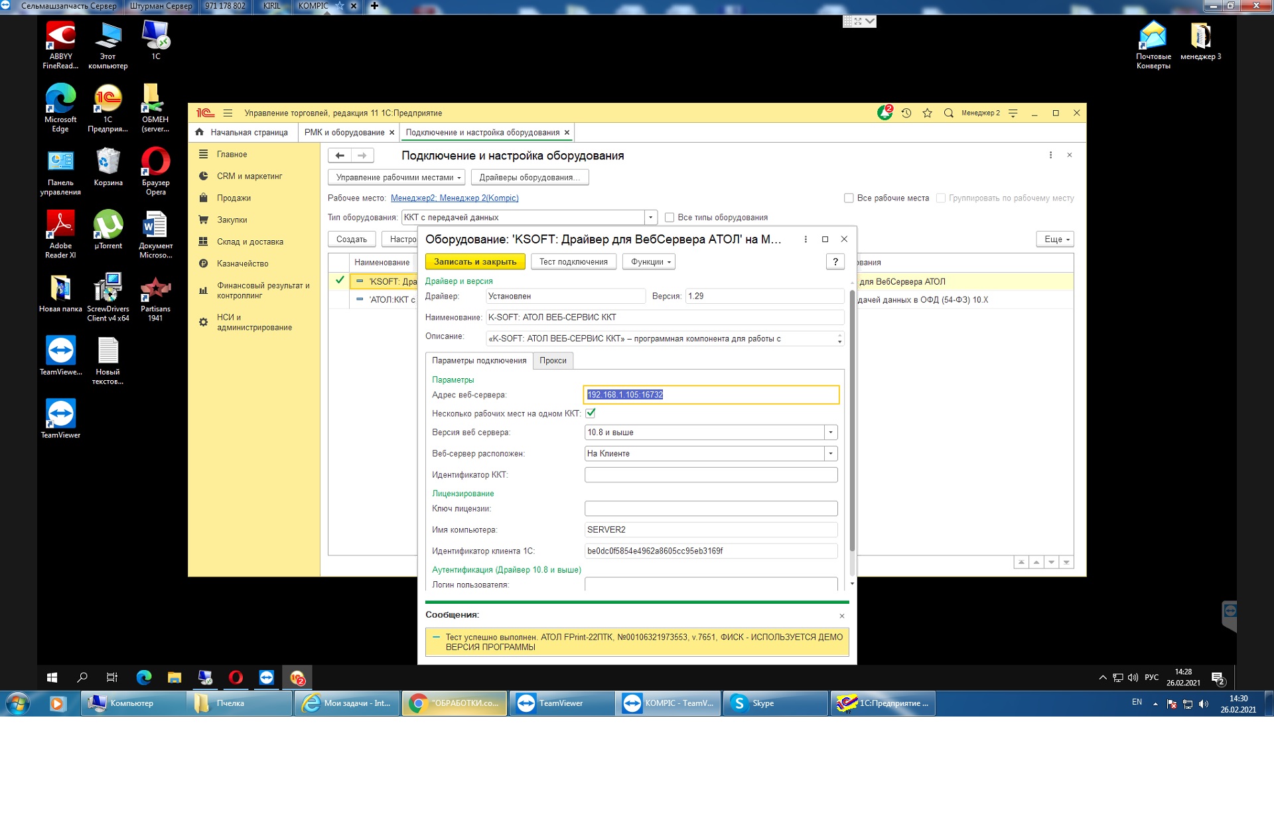
Task: Select the 'АТОЛ:ККТ с' equipment row
Action: [x=384, y=299]
